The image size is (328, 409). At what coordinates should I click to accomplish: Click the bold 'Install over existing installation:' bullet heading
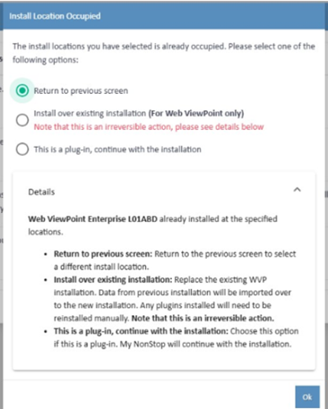113,279
